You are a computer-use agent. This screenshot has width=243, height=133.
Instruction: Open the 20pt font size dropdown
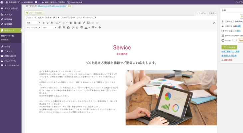pos(49,27)
